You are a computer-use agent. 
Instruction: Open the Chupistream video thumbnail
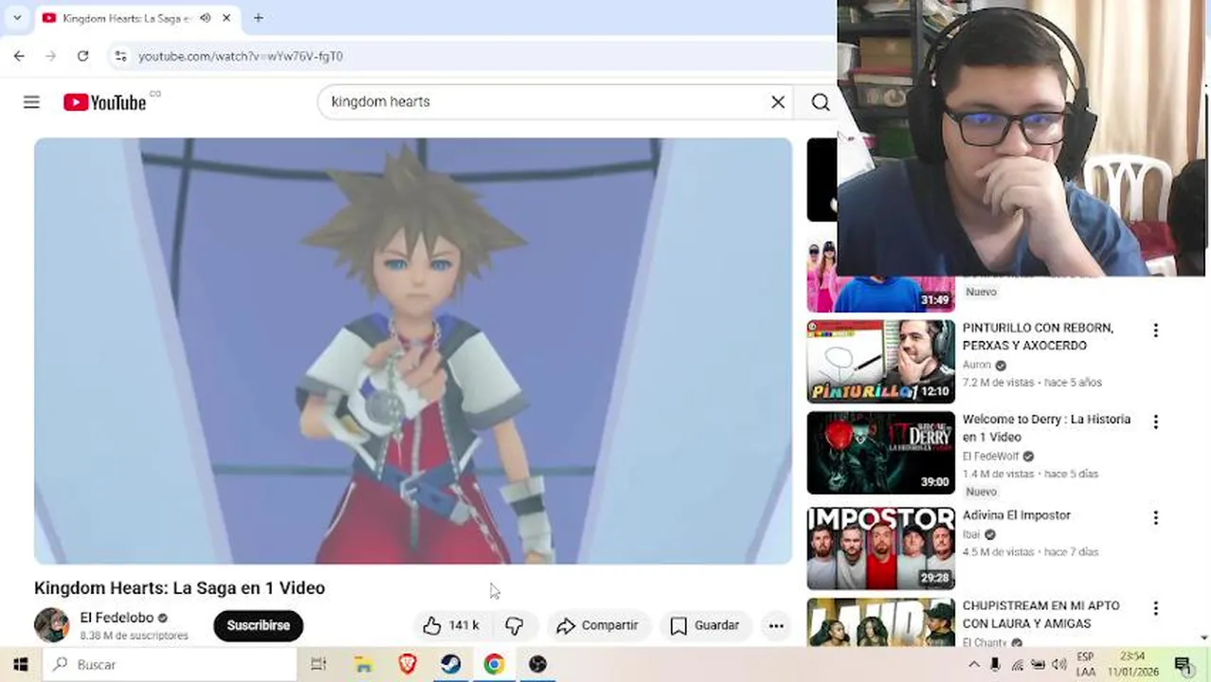pyautogui.click(x=881, y=622)
